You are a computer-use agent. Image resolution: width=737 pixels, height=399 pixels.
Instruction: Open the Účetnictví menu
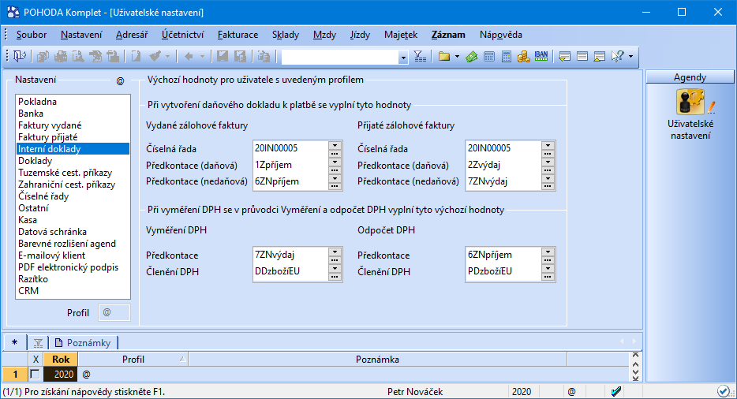tap(182, 35)
